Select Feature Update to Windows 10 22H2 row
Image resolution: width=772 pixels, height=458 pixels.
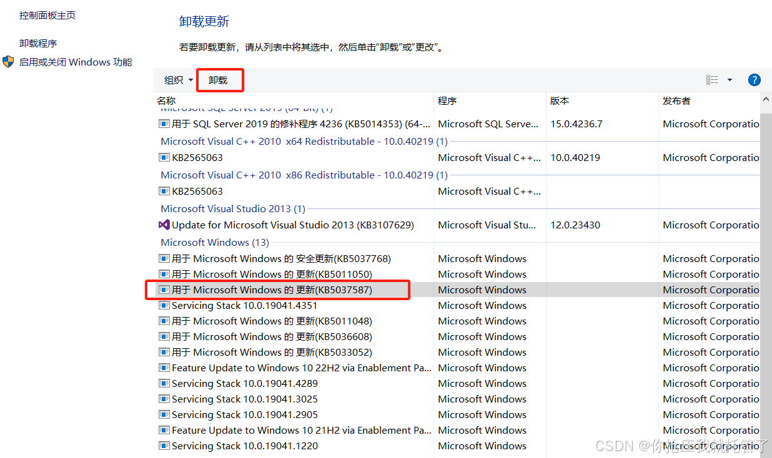(457, 368)
